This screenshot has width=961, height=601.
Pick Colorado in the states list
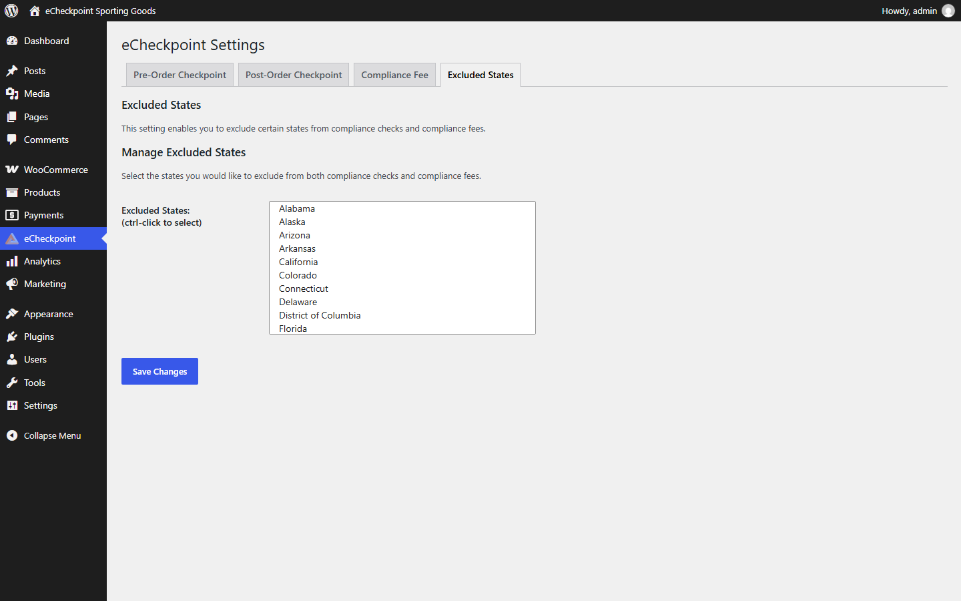[x=402, y=275]
